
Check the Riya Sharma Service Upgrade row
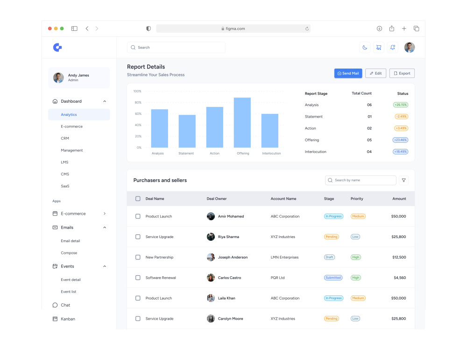pyautogui.click(x=138, y=237)
